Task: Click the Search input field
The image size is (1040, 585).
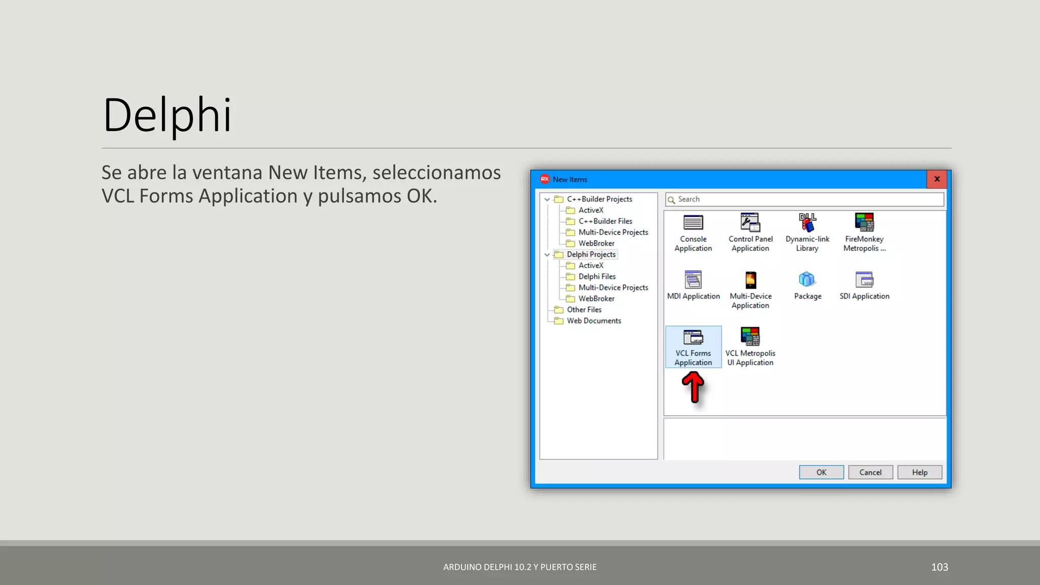Action: tap(805, 200)
